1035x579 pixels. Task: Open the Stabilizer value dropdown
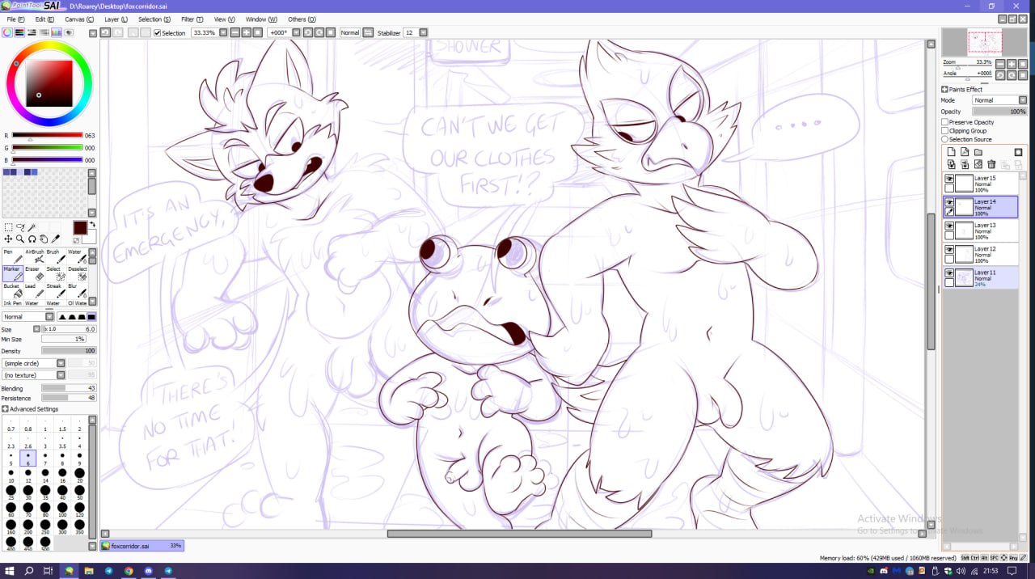(x=423, y=33)
